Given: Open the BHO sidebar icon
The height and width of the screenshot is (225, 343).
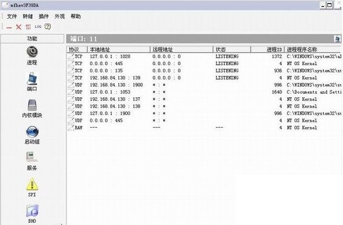Looking at the screenshot, I should pyautogui.click(x=32, y=214).
